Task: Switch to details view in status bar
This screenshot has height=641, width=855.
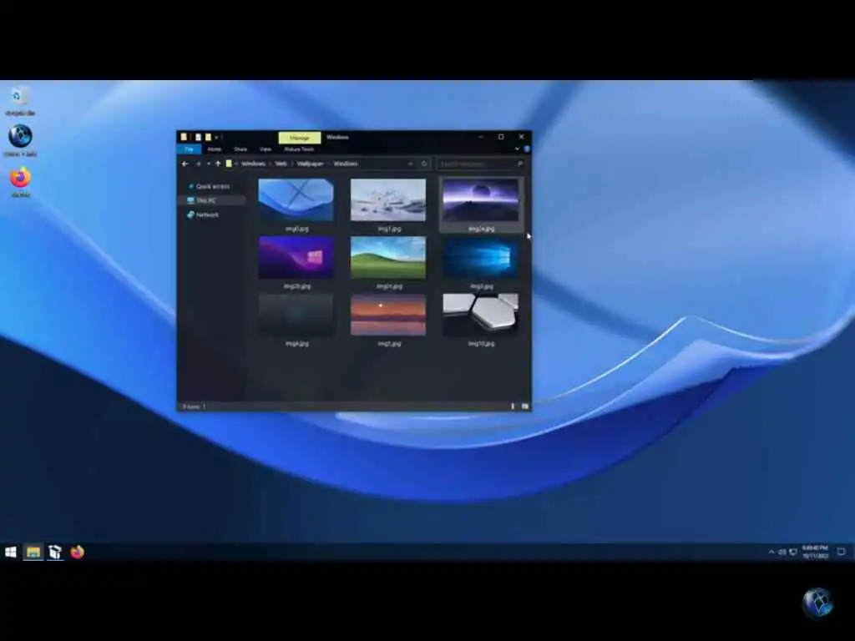Action: tap(513, 406)
